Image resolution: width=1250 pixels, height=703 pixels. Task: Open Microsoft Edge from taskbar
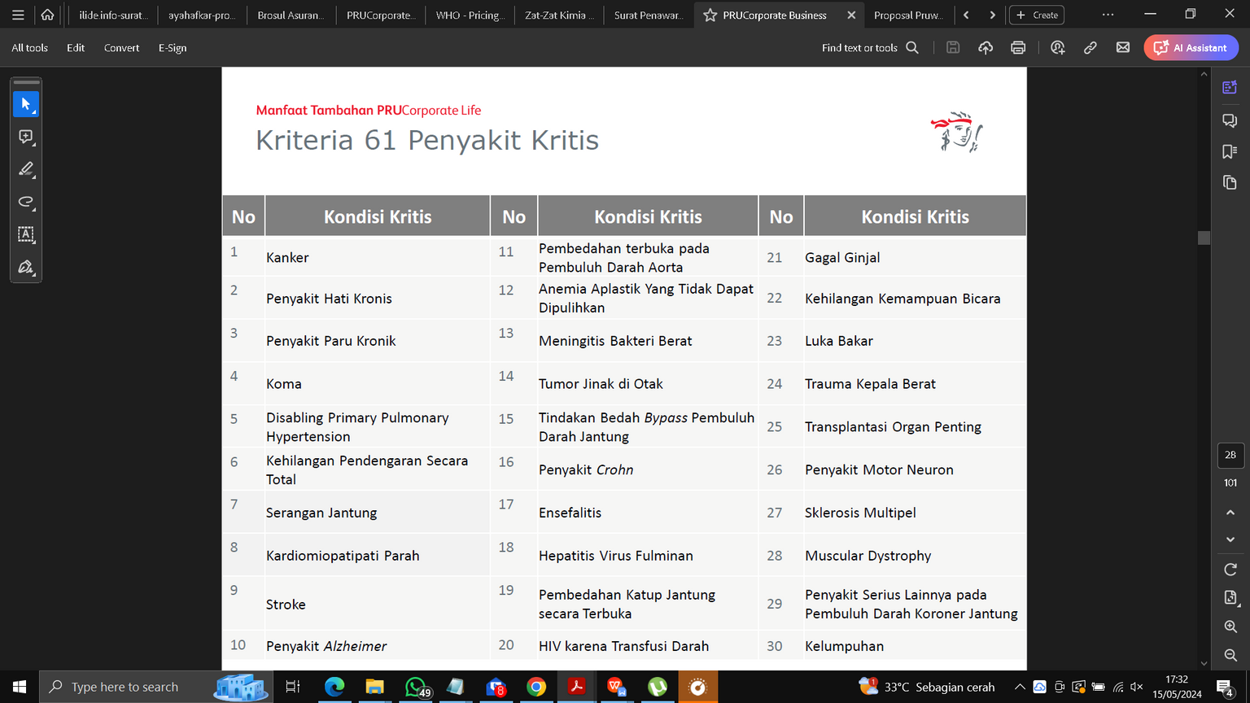[334, 687]
